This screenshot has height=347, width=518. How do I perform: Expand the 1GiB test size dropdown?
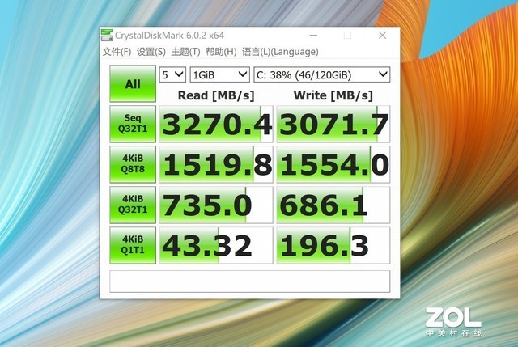pos(219,74)
